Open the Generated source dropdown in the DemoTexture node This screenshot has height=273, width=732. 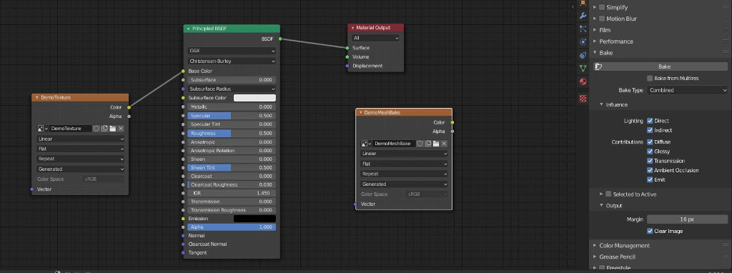pos(81,169)
